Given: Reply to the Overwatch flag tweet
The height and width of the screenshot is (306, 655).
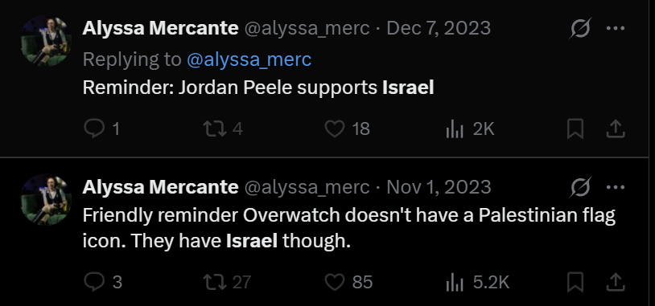Looking at the screenshot, I should (x=103, y=282).
